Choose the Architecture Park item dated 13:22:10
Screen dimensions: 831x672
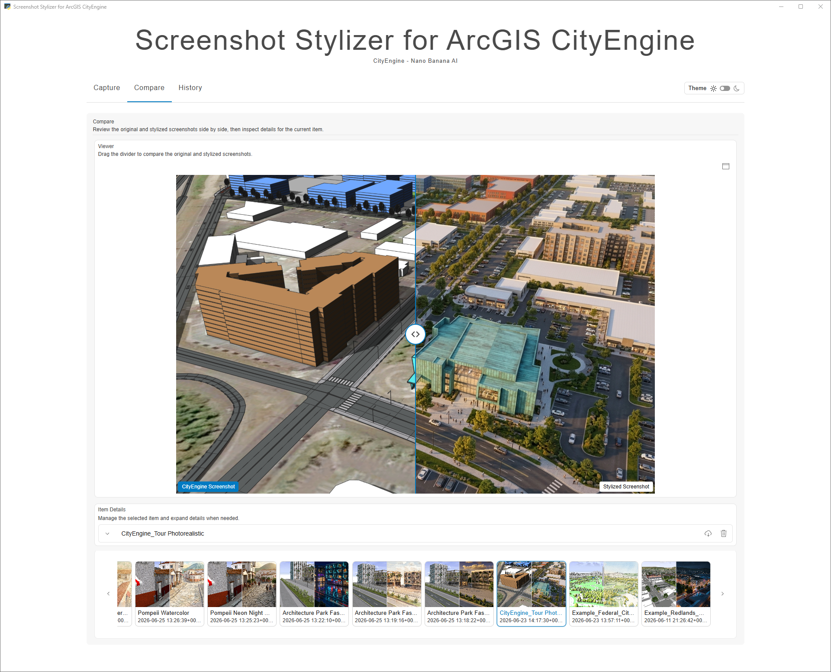point(314,594)
